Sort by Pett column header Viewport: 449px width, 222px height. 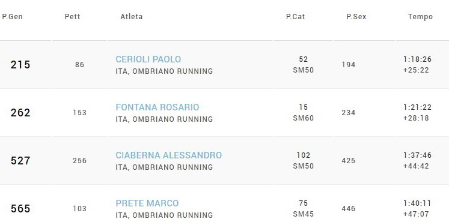[73, 17]
